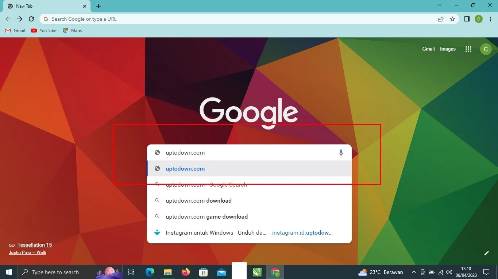Customize this page with pencil icon
This screenshot has height=279, width=498.
pyautogui.click(x=486, y=253)
